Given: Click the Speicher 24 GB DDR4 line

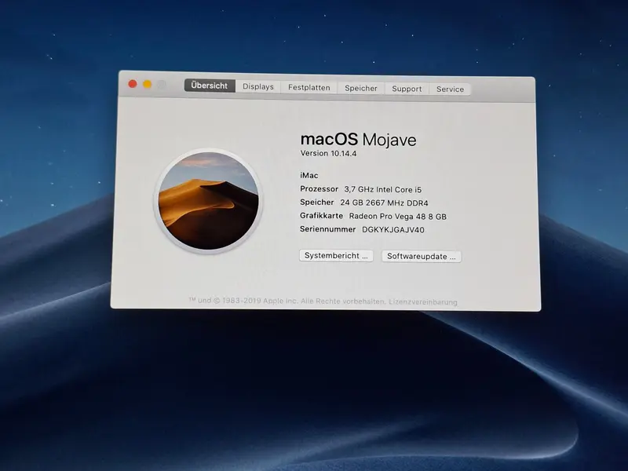Looking at the screenshot, I should [x=364, y=203].
